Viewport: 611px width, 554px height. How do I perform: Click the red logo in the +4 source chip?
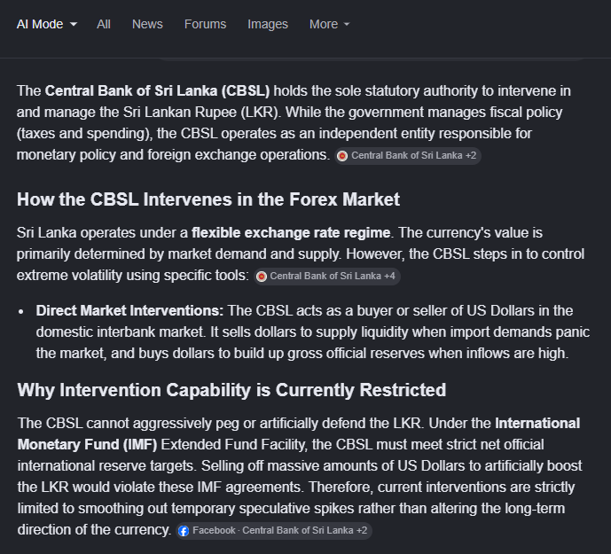click(262, 277)
